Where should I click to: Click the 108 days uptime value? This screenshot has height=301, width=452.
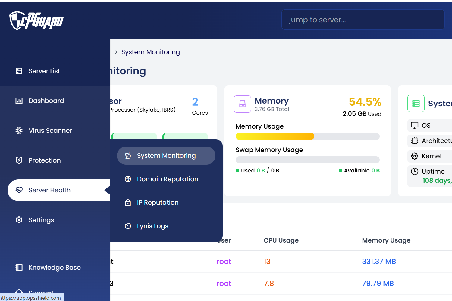click(x=437, y=180)
